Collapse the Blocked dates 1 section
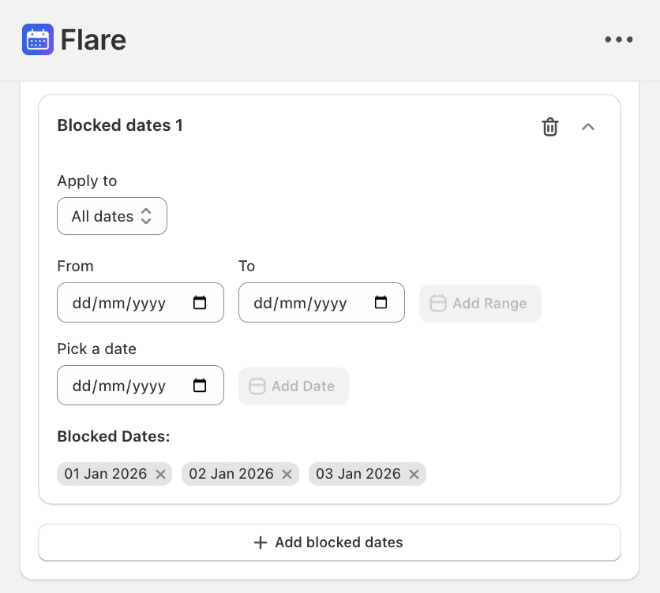 click(588, 126)
